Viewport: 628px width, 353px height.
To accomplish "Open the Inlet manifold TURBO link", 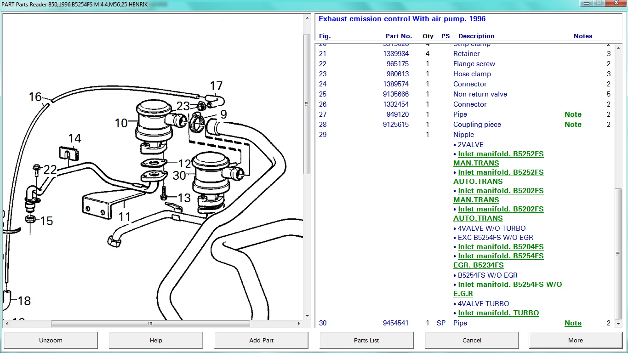I will [x=498, y=313].
